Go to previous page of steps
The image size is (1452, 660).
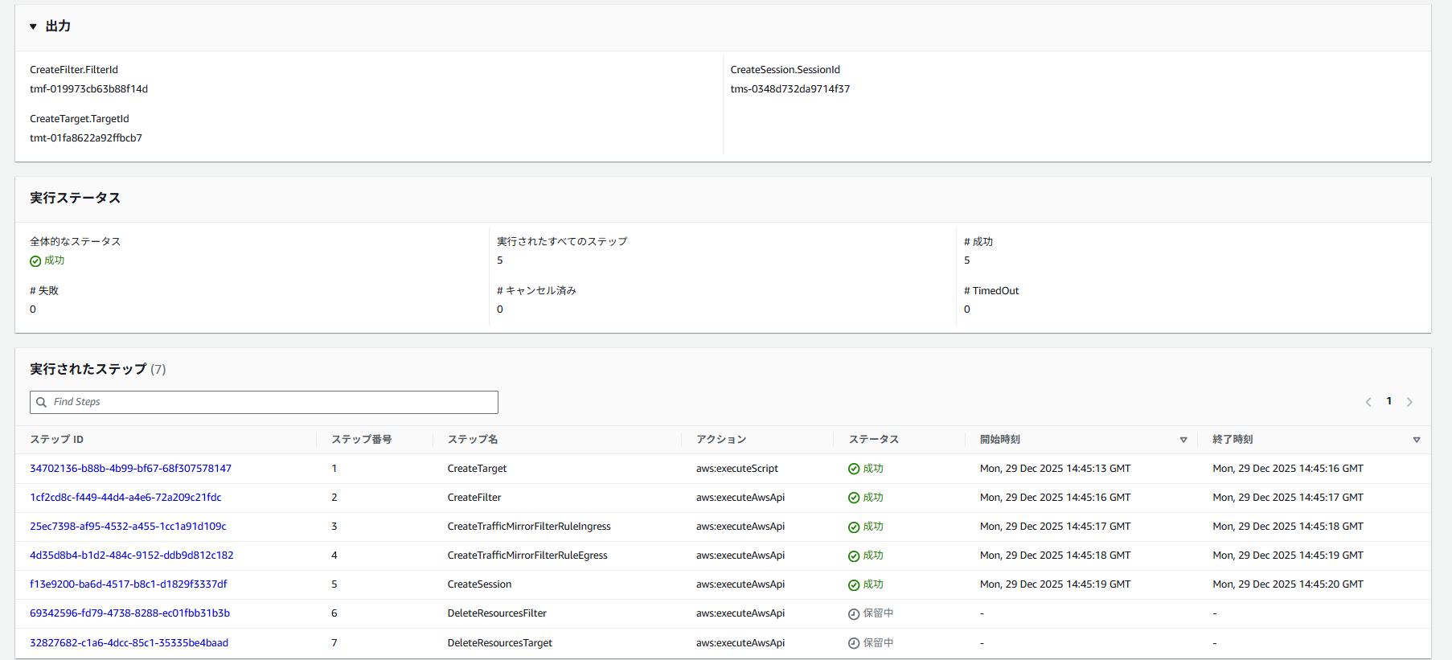1368,402
